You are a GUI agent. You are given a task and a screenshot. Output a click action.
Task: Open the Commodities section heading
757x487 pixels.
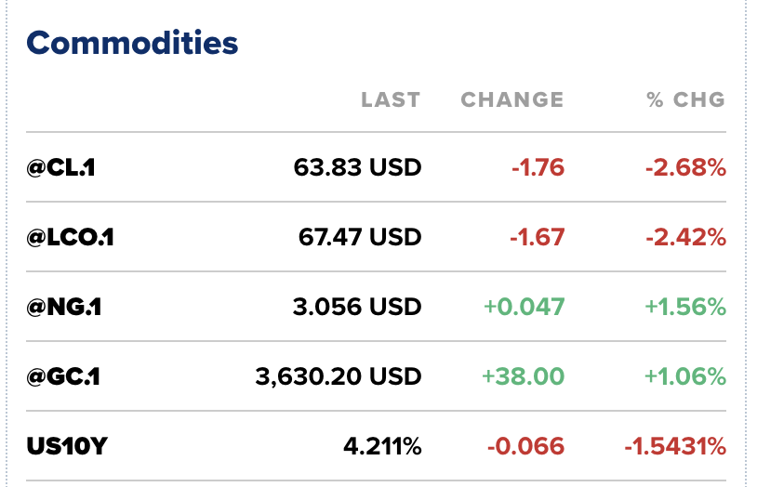pyautogui.click(x=132, y=43)
